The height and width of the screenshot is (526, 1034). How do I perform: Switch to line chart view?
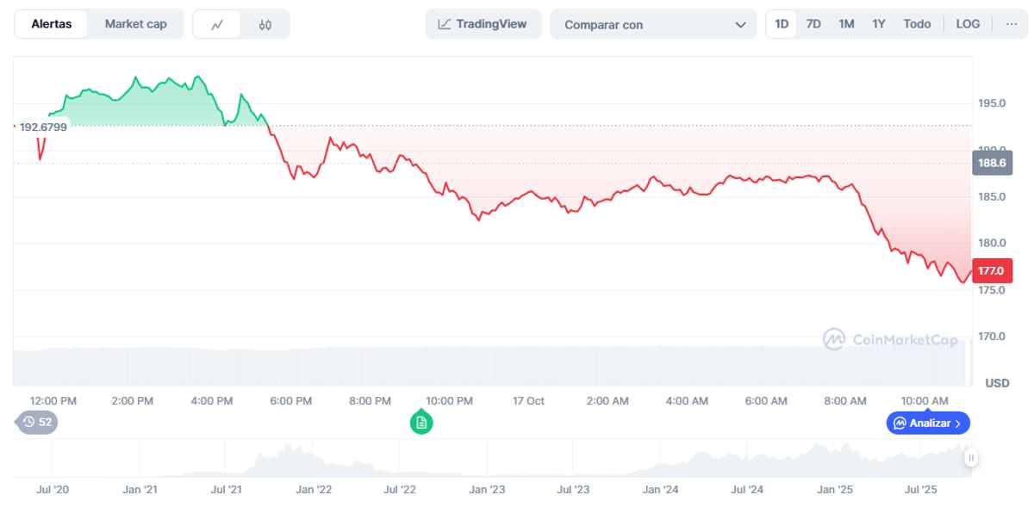pos(217,24)
